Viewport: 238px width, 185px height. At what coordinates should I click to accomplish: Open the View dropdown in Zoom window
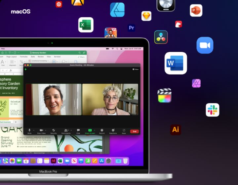(x=136, y=69)
